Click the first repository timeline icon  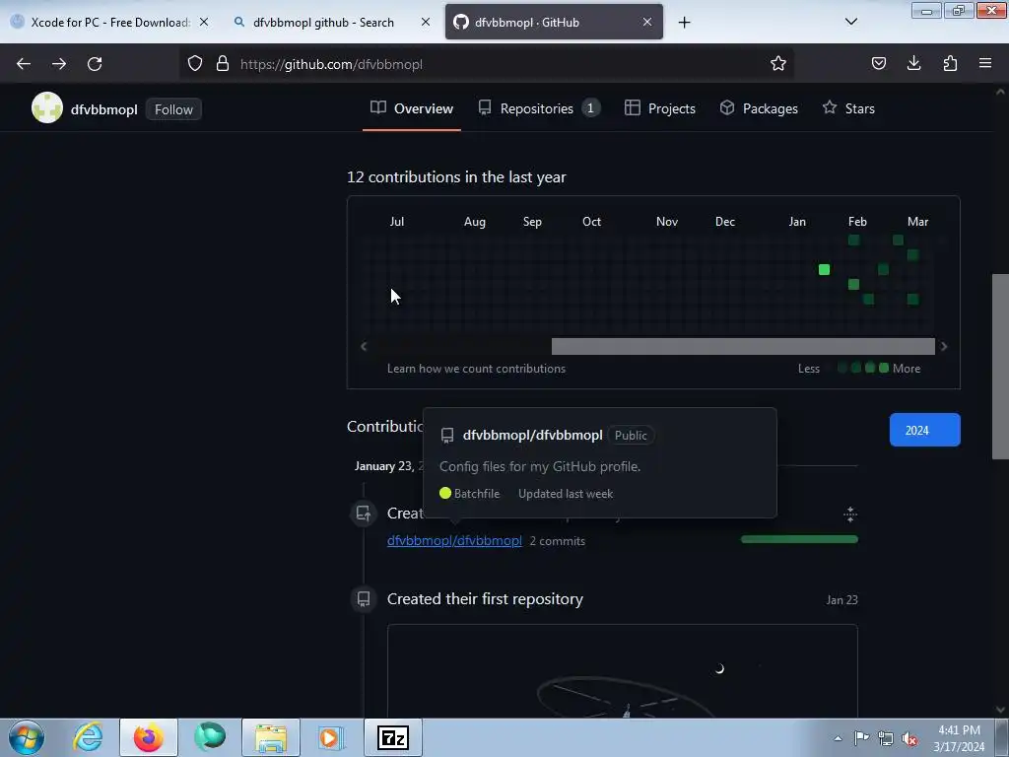coord(364,599)
